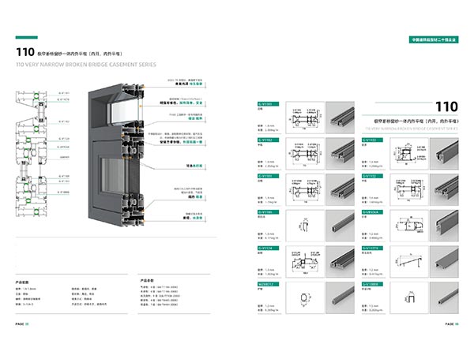Image resolution: width=474 pixels, height=355 pixels.
Task: Open the top section drawing in right column
Action: coord(409,154)
